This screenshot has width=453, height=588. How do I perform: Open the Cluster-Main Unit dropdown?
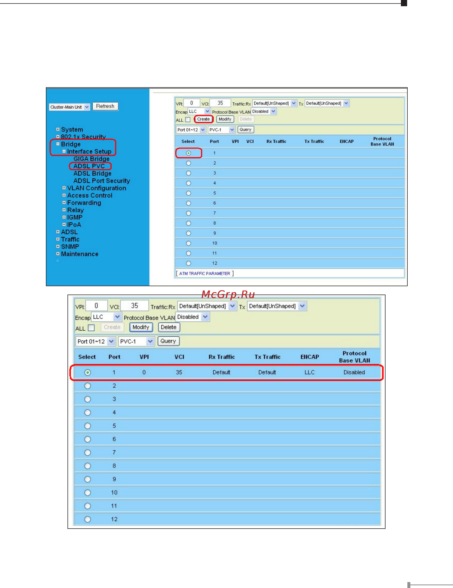pyautogui.click(x=69, y=107)
